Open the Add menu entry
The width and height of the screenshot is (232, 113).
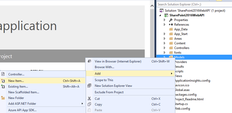click(x=130, y=73)
